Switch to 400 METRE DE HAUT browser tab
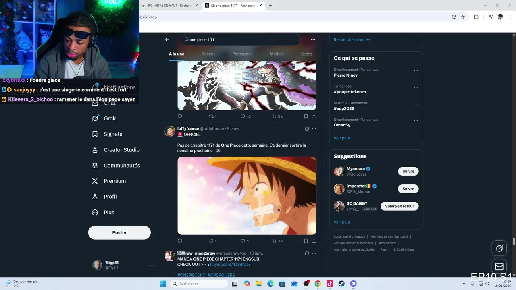The image size is (516, 290). (x=170, y=6)
